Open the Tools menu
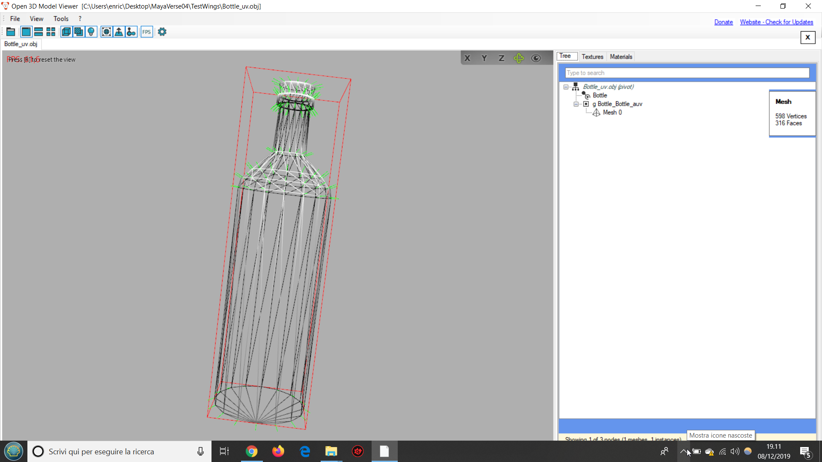The width and height of the screenshot is (822, 462). 61,18
